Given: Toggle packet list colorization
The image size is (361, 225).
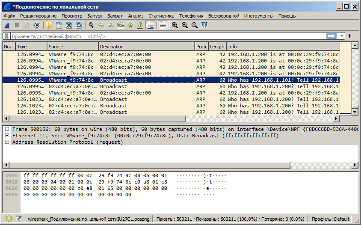Looking at the screenshot, I should (163, 25).
